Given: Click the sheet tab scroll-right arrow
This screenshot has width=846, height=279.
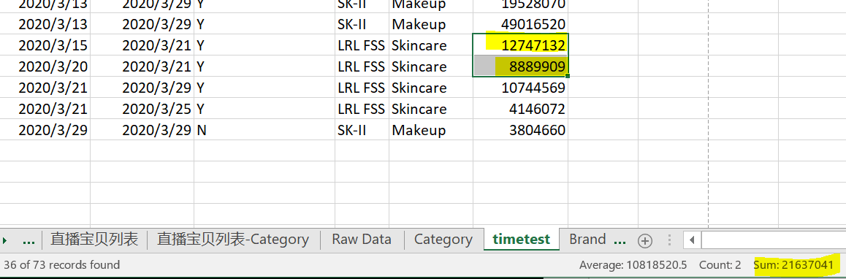Looking at the screenshot, I should (x=6, y=241).
